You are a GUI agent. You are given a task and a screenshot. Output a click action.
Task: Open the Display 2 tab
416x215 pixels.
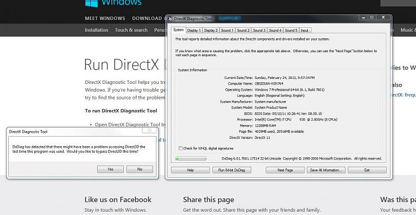click(x=211, y=31)
